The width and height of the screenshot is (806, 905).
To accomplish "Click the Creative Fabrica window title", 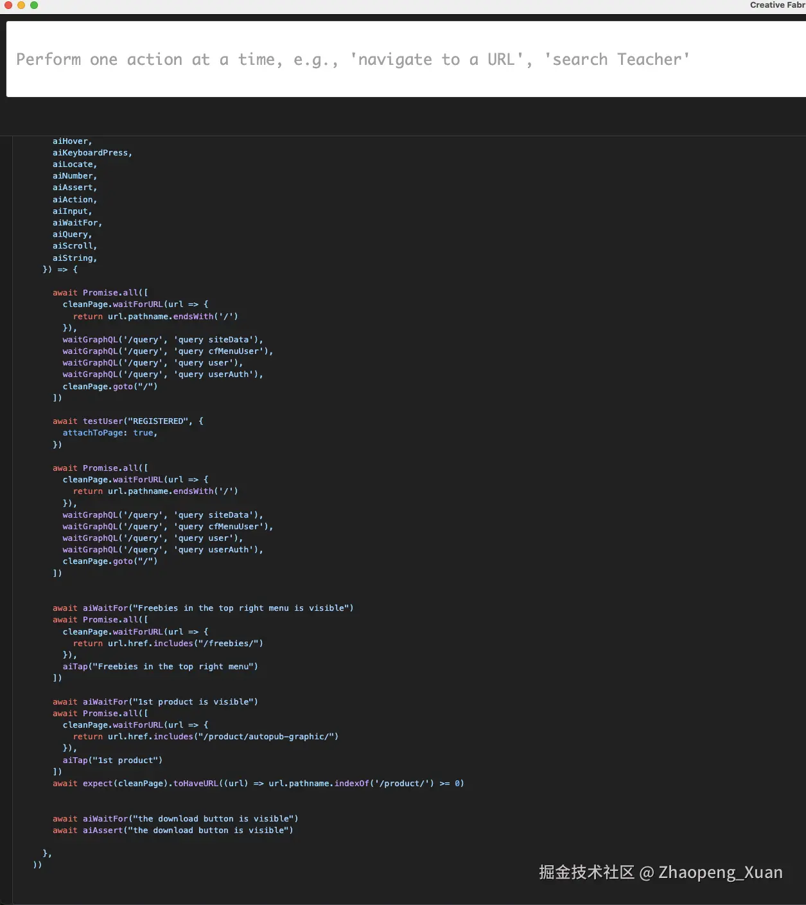I will point(778,5).
